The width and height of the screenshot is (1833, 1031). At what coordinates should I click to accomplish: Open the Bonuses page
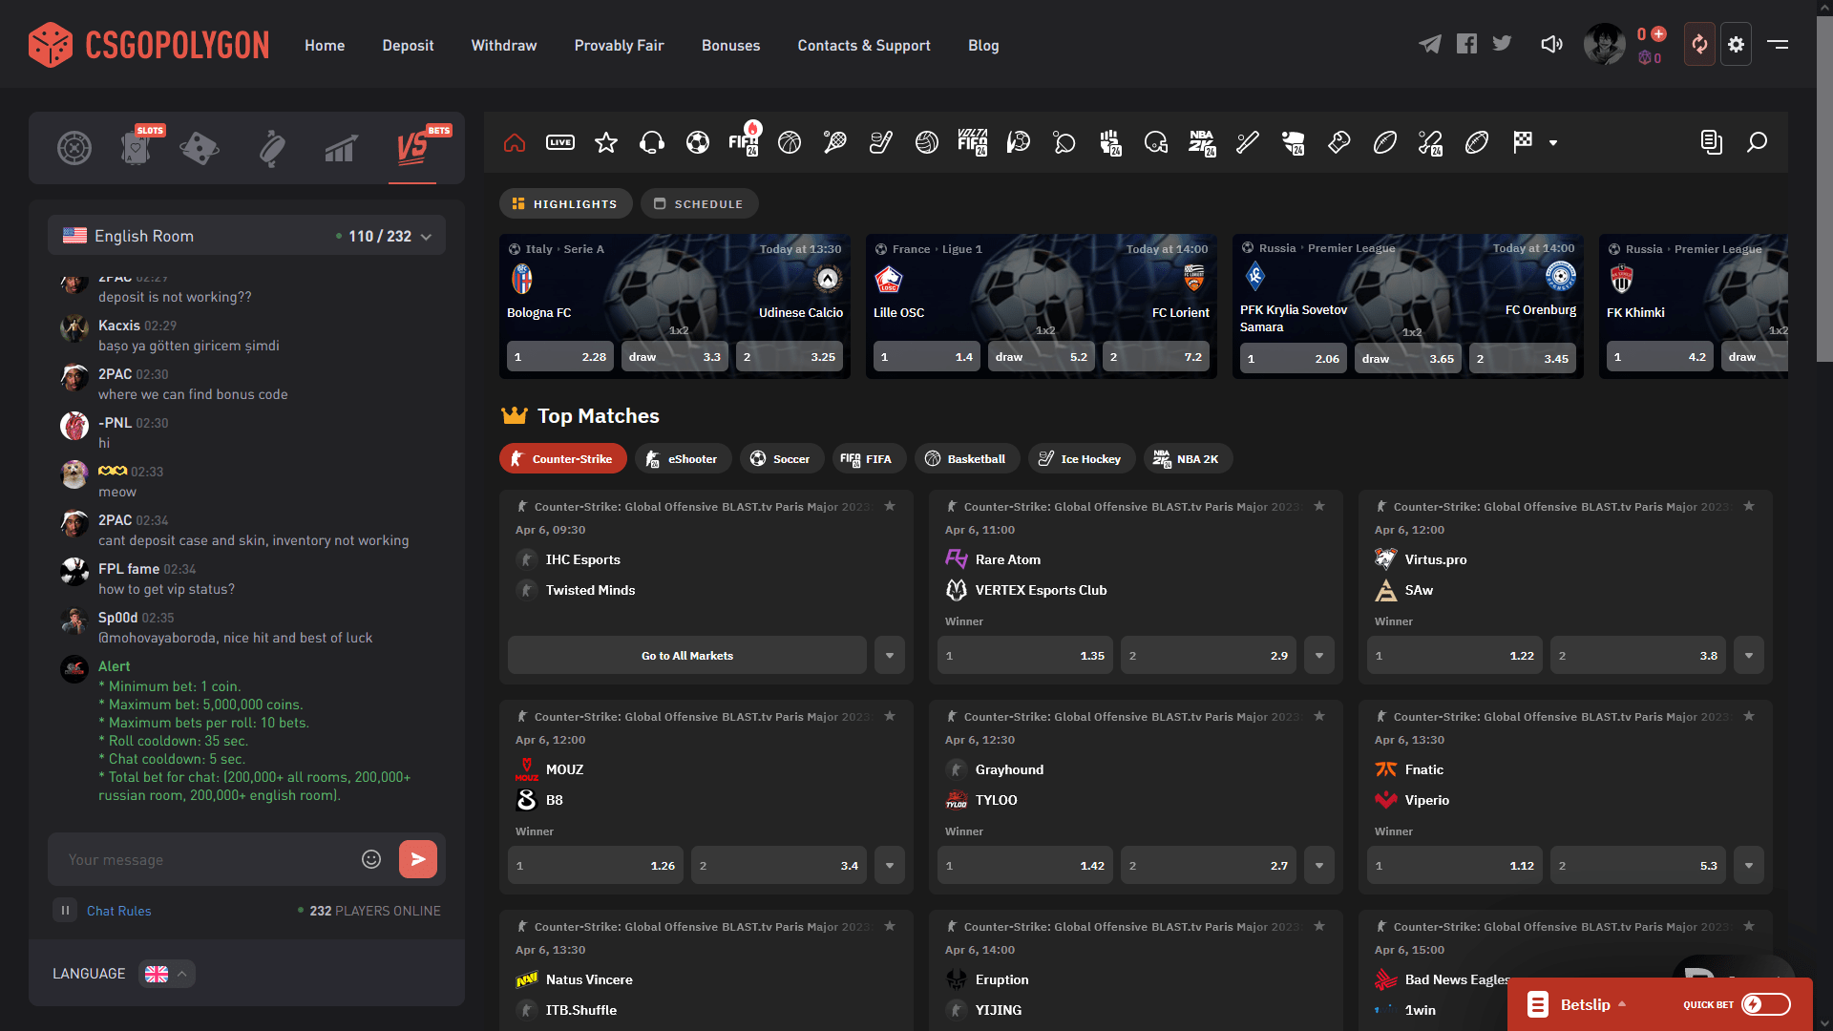click(730, 45)
